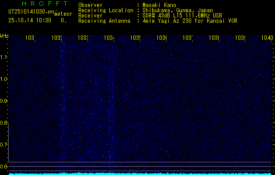Screen dimensions: 275x175
Task: Click the HROFFT title text
Action: 45,3
